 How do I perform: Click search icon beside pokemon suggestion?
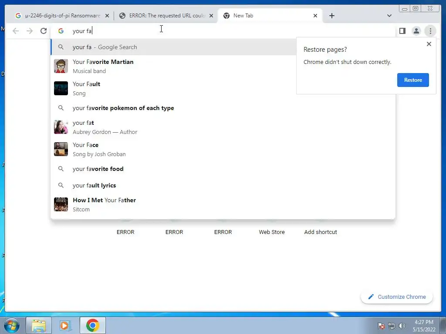(61, 108)
